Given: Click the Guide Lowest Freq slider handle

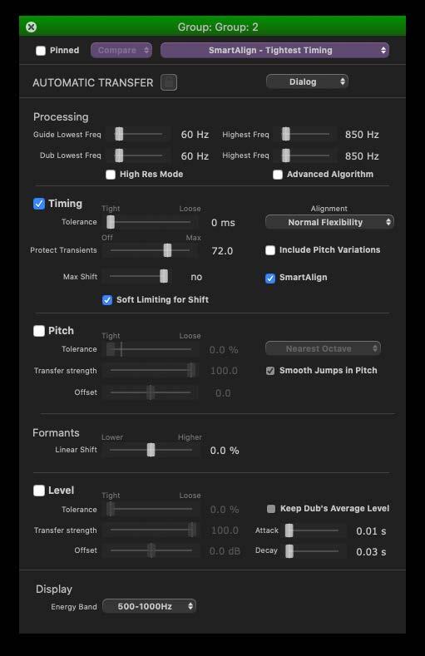Looking at the screenshot, I should [x=119, y=134].
